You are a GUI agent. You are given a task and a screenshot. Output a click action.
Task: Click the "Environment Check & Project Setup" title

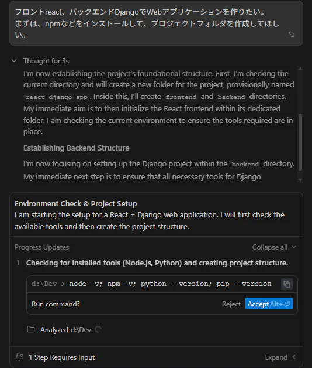click(x=75, y=204)
